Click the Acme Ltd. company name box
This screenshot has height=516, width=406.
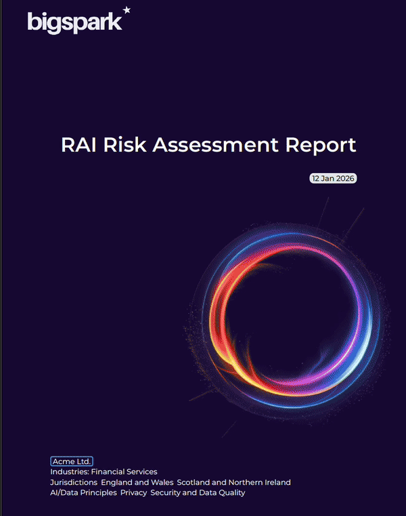tap(72, 461)
